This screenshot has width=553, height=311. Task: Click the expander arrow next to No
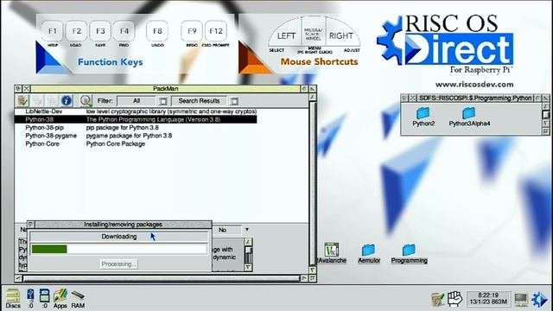247,230
